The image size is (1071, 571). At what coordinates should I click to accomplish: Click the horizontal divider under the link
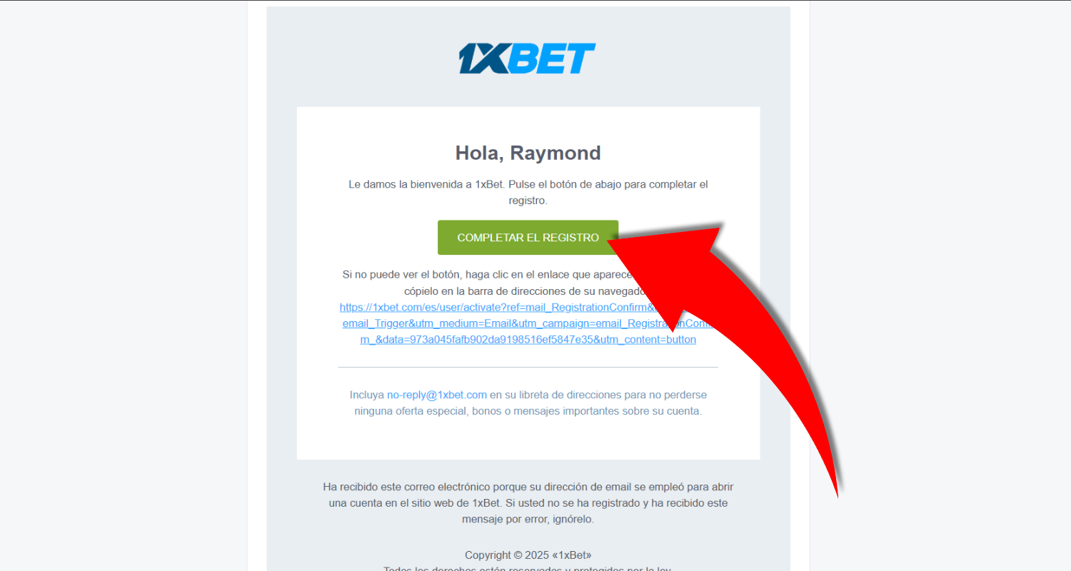point(528,367)
